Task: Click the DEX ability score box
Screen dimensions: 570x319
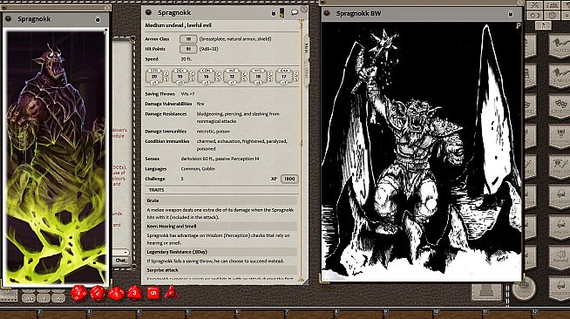Action: coord(180,77)
